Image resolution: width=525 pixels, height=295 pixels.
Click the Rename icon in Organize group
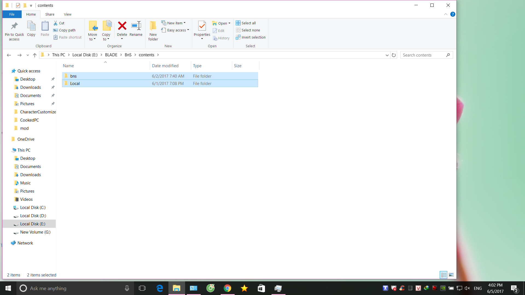136,26
